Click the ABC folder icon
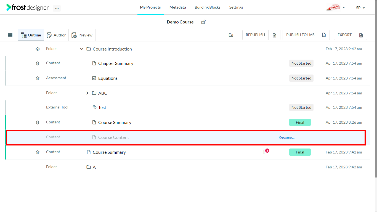Viewport: 377px width, 212px height. coord(94,93)
